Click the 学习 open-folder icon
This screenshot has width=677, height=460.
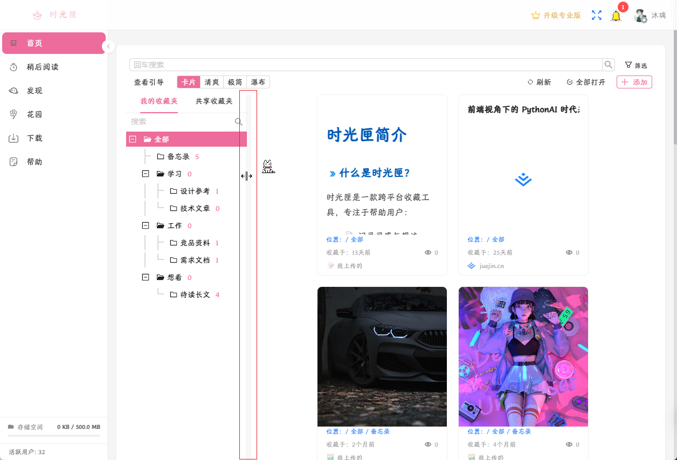(x=160, y=174)
